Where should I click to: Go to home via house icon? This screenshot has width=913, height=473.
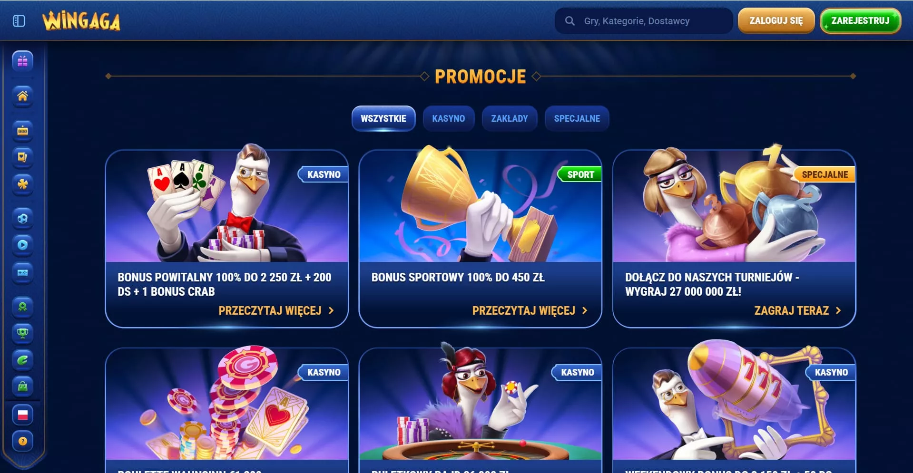click(x=22, y=96)
